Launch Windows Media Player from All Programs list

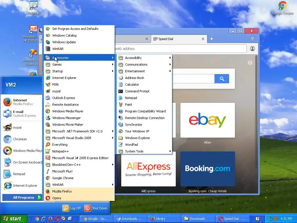click(79, 111)
